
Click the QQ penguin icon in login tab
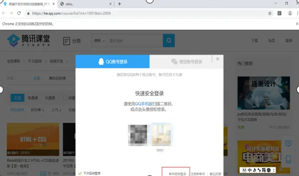click(x=101, y=62)
